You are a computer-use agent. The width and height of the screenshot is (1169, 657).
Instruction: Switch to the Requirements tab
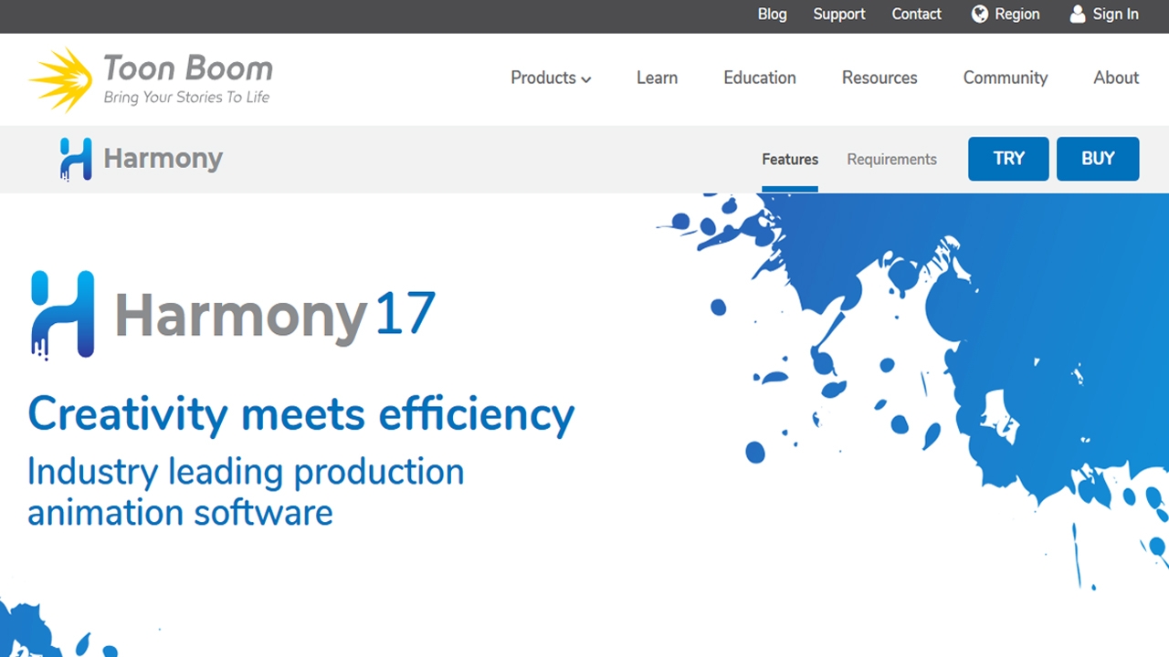tap(891, 160)
